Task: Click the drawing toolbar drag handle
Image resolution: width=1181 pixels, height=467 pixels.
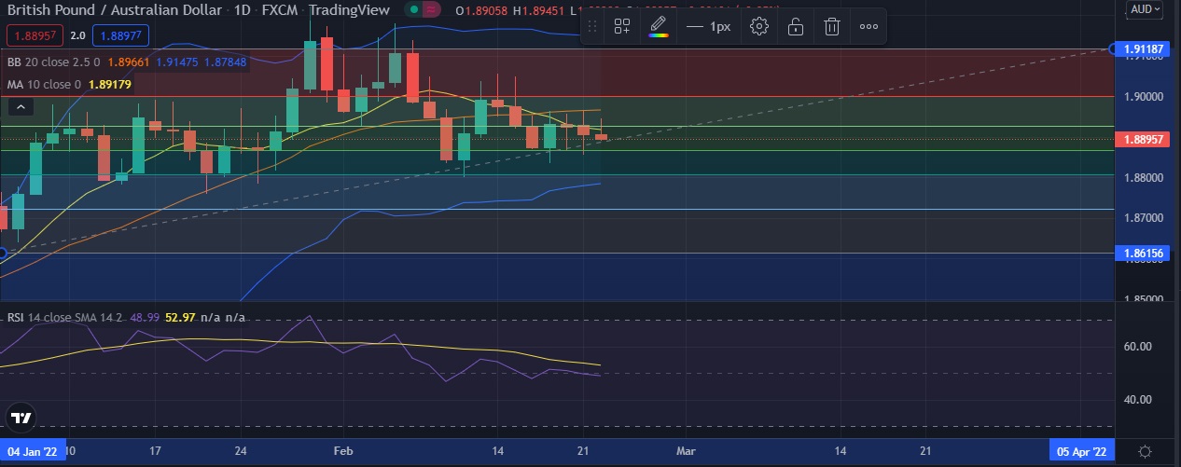Action: pos(592,26)
